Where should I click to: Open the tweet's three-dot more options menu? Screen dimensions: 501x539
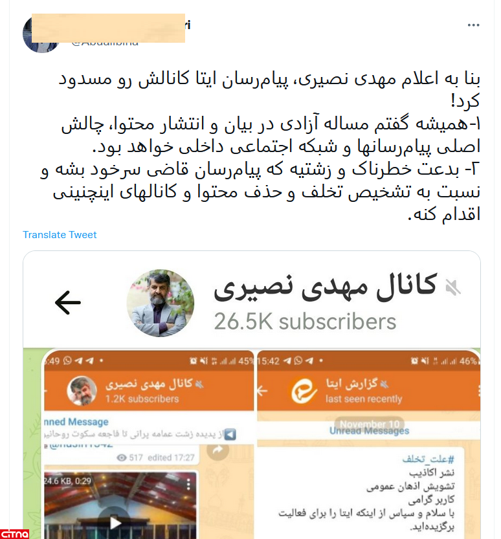473,25
